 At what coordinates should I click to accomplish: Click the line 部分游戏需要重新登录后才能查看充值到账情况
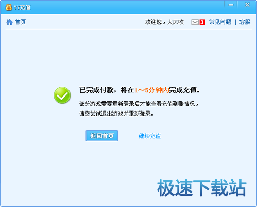tap(139, 104)
